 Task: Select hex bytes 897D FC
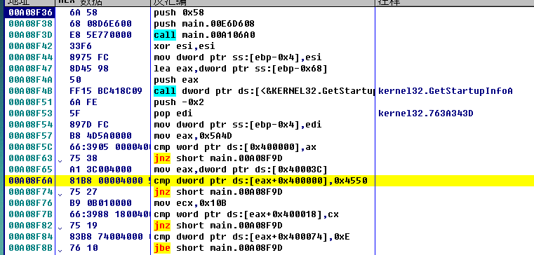pyautogui.click(x=89, y=125)
